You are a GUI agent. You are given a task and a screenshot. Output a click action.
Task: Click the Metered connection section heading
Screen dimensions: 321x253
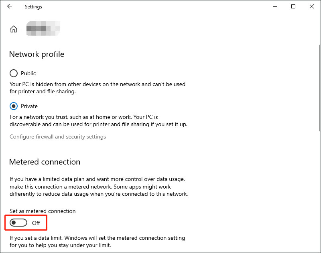[45, 162]
